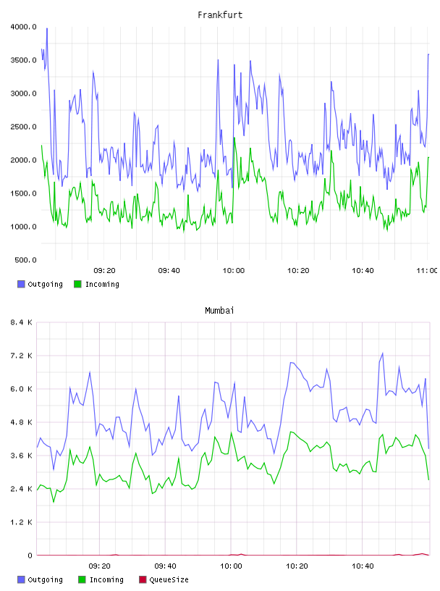Viewport: 440px width, 591px height.
Task: Click the 10:20 time label on Frankfurt chart
Action: tap(298, 271)
